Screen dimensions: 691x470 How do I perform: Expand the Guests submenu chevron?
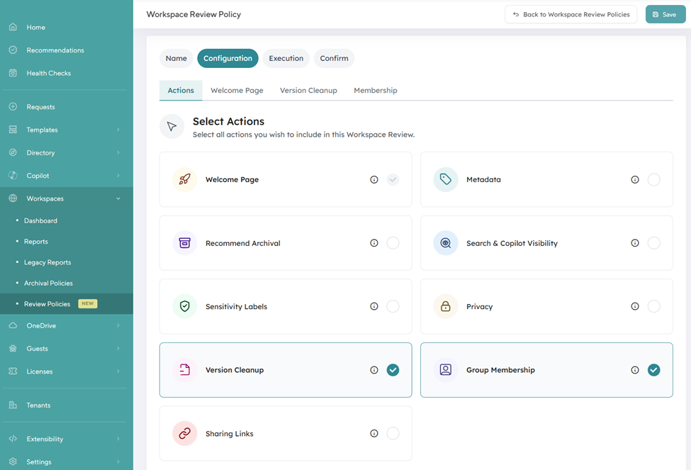coord(118,348)
